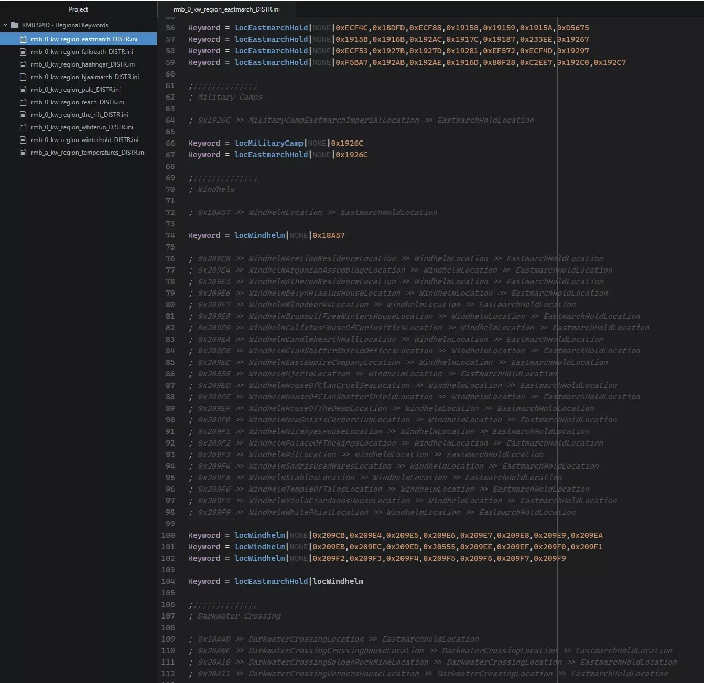Screen dimensions: 704x683
Task: Click '; Darkwater Crossing' comment text
Action: 235,616
